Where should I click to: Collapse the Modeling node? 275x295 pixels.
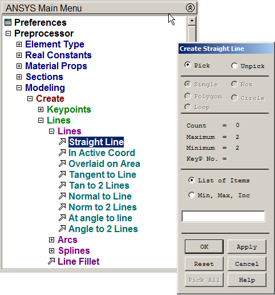click(19, 88)
